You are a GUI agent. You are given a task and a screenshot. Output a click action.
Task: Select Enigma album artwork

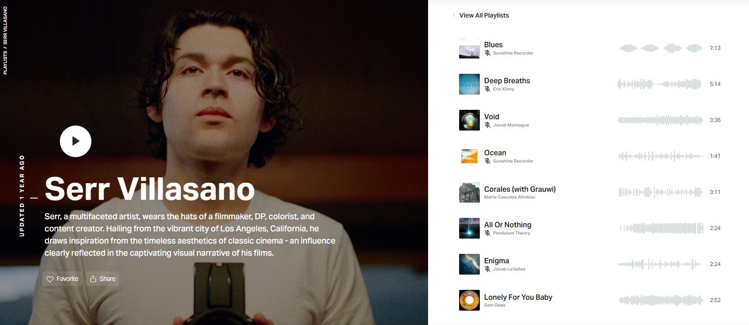[469, 264]
